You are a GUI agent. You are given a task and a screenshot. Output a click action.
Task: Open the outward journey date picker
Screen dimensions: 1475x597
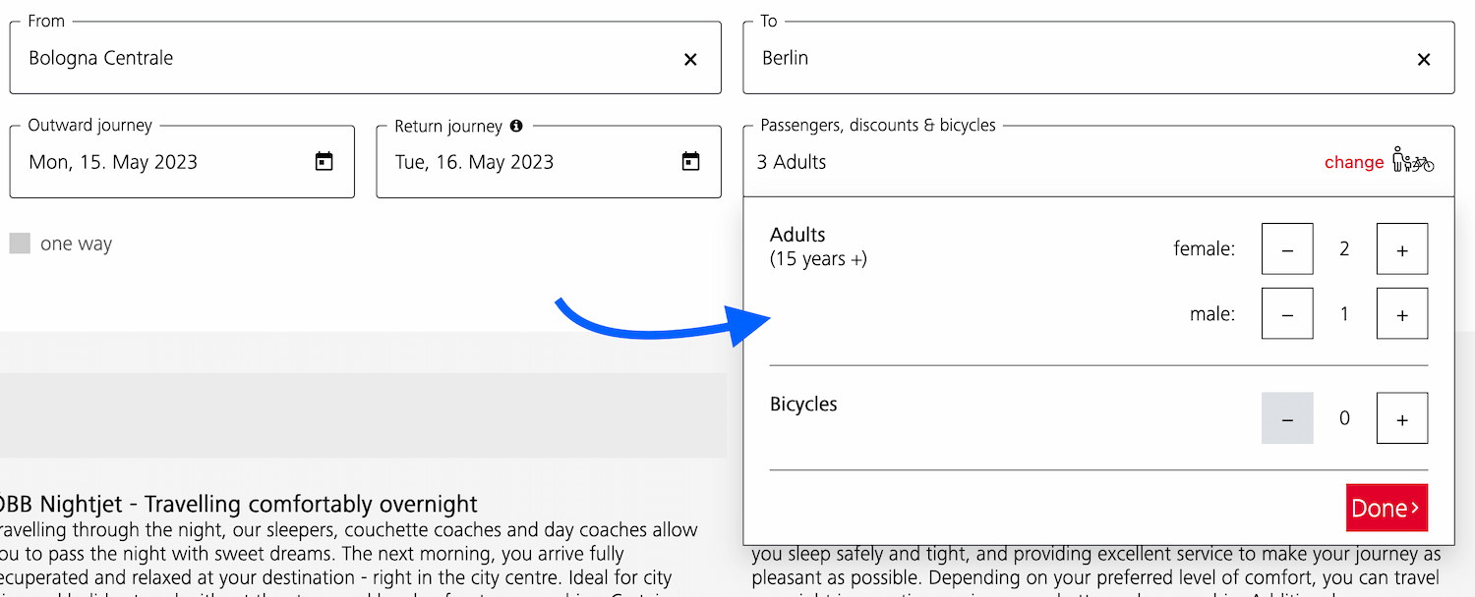click(182, 161)
